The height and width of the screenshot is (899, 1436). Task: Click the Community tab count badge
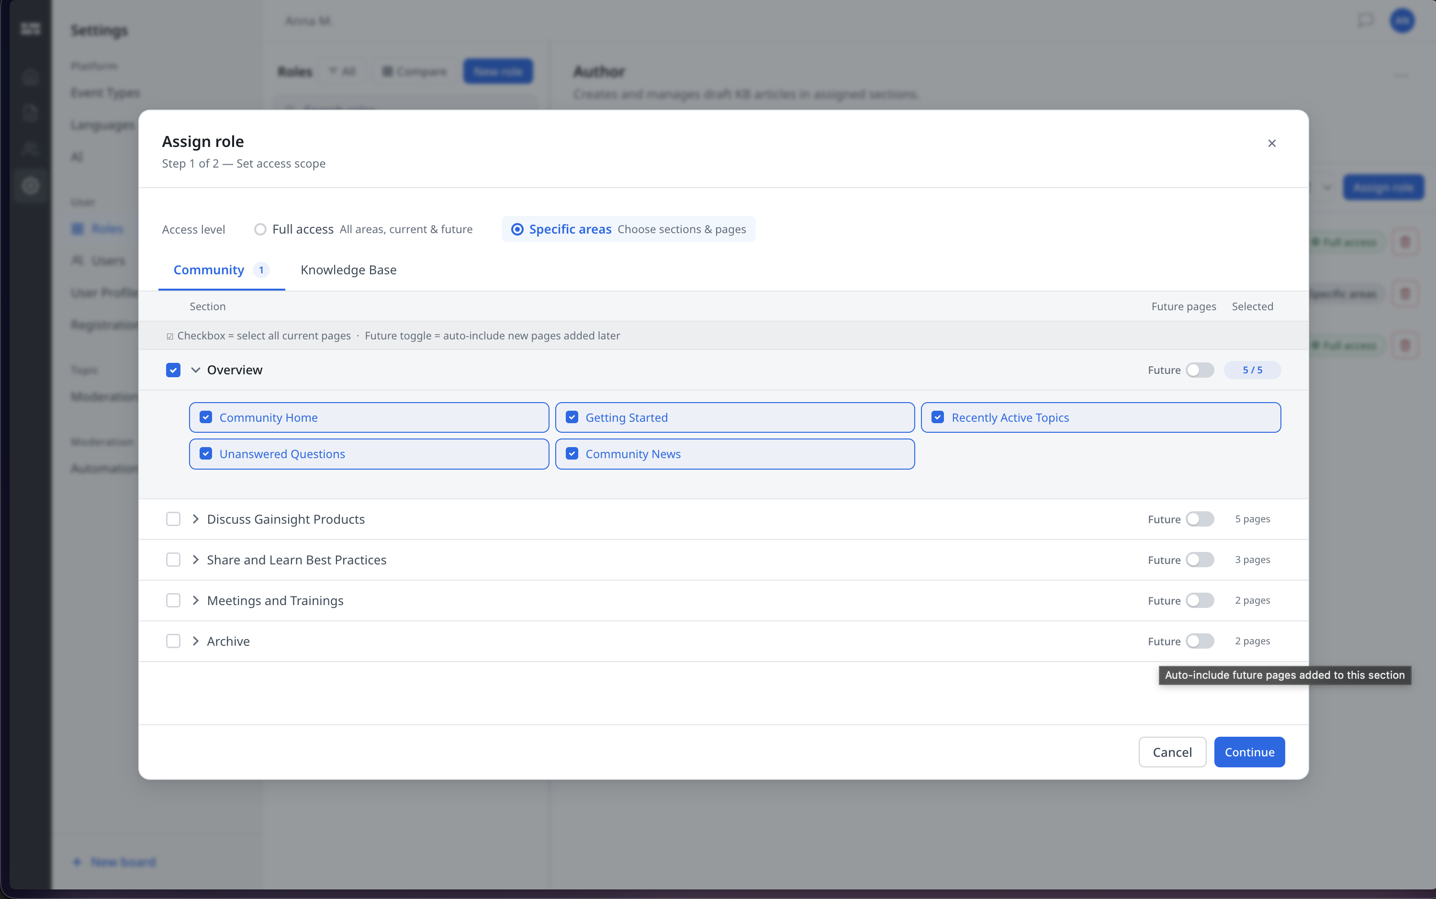tap(261, 270)
